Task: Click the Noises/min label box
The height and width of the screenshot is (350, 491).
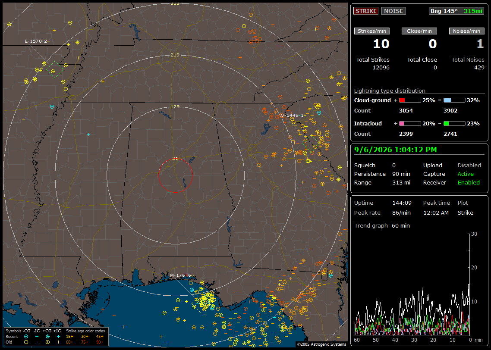Action: pos(466,31)
